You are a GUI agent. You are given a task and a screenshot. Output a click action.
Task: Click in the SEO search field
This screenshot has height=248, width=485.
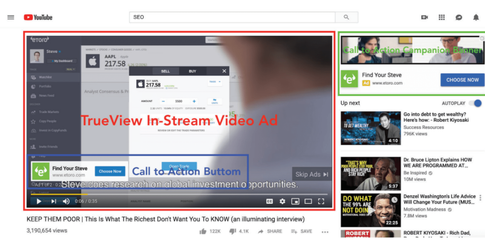232,18
